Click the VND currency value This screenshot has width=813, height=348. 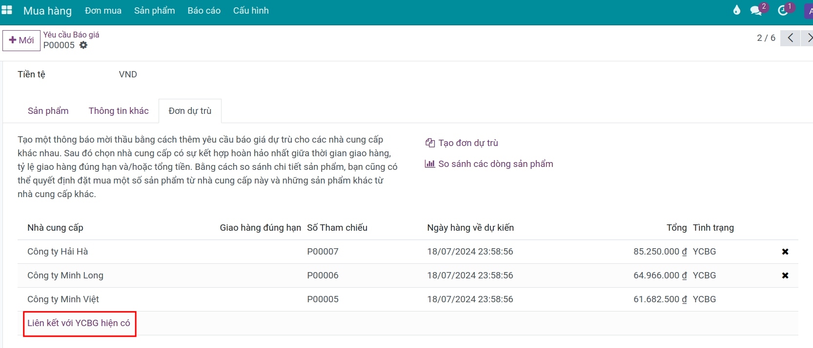pos(128,74)
